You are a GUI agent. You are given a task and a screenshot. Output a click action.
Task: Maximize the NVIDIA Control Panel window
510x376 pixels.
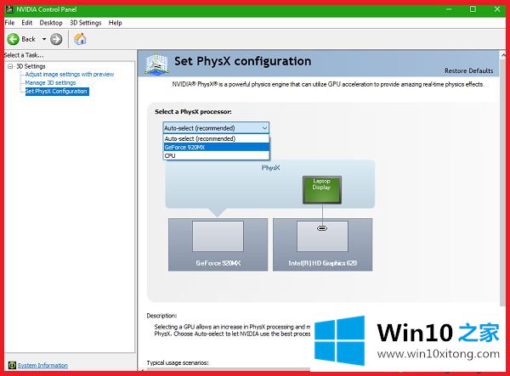click(473, 9)
